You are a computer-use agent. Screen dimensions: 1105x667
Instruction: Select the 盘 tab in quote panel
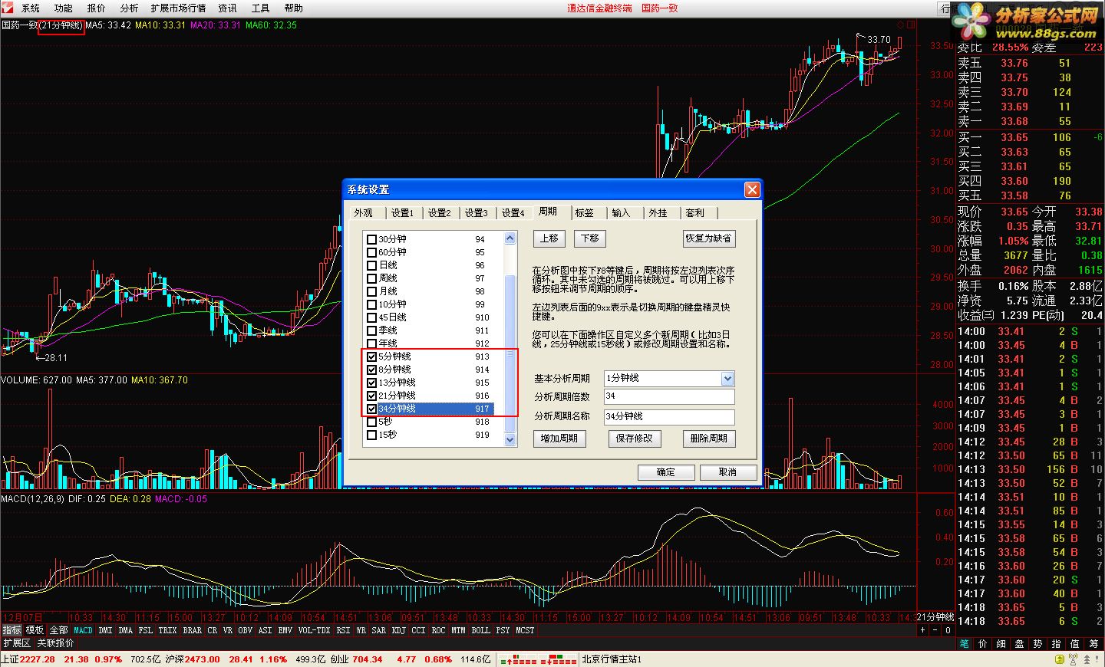[x=1019, y=644]
